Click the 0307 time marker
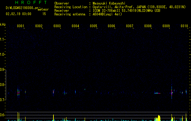Screen dimensions: 191x121 130,26
